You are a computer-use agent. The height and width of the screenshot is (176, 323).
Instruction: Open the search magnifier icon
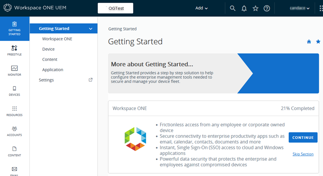pyautogui.click(x=233, y=8)
